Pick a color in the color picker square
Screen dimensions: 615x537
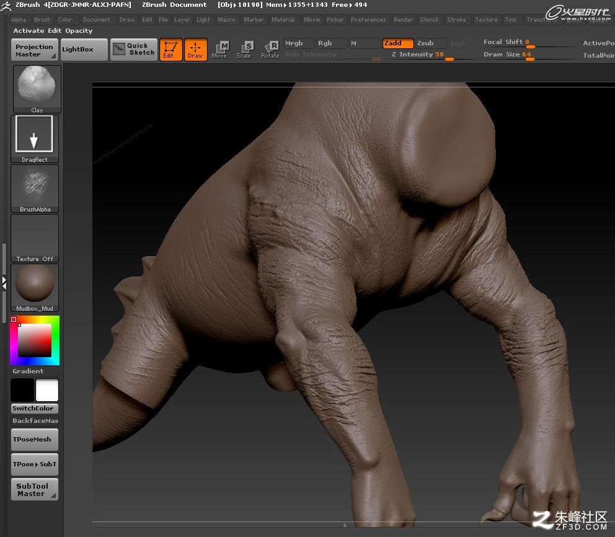pos(35,340)
